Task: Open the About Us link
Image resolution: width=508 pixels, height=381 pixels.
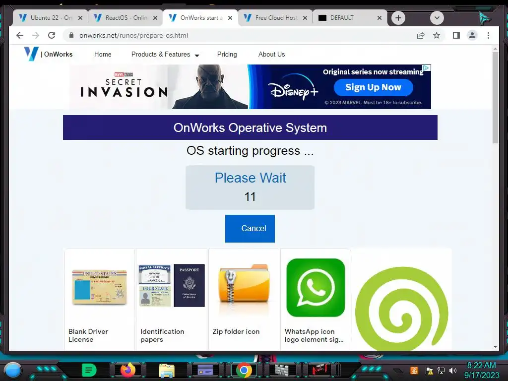Action: (271, 55)
